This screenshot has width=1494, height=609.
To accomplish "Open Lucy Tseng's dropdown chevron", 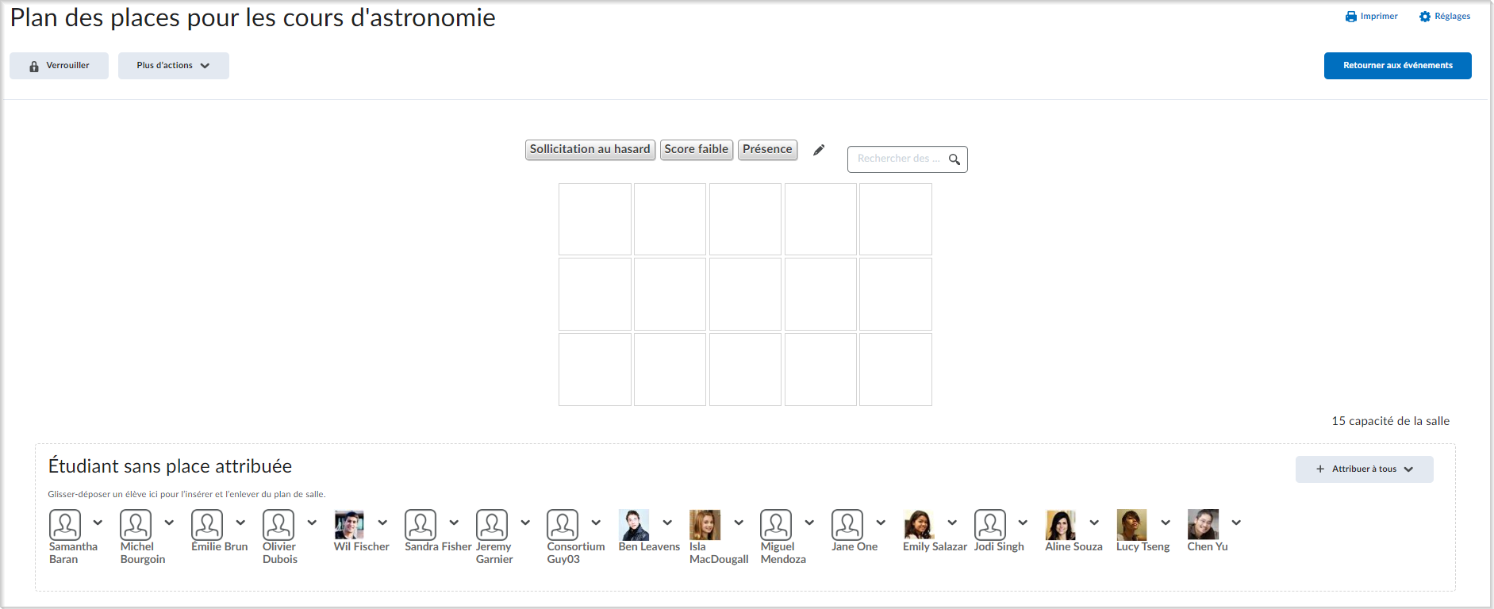I will pyautogui.click(x=1166, y=523).
